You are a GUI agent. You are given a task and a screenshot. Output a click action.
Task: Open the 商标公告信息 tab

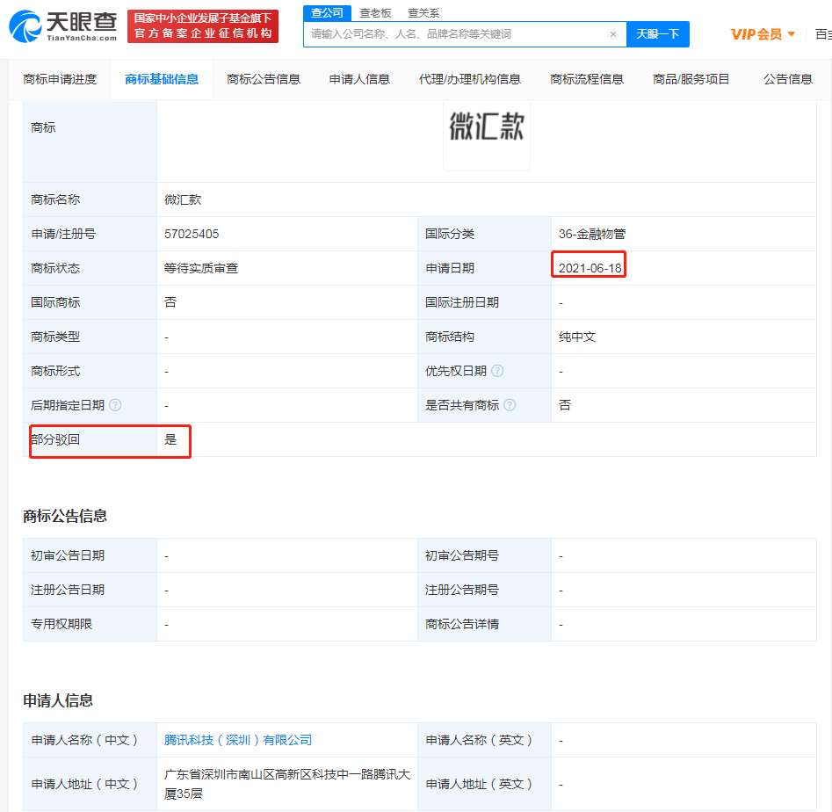pyautogui.click(x=264, y=80)
